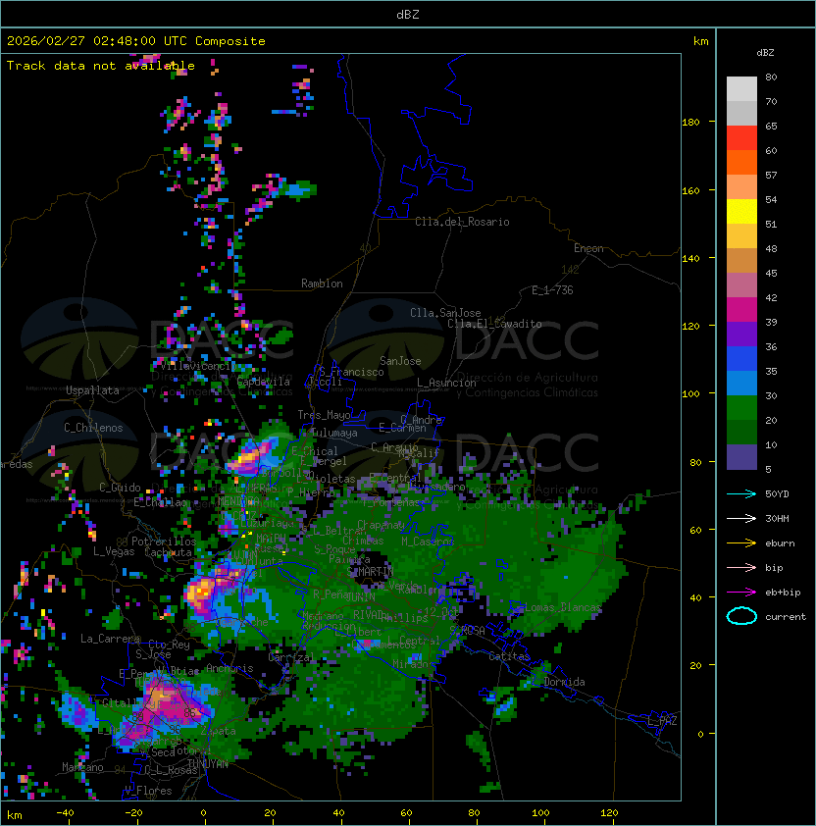Pick the light blue 30-35 dBZ swatch
816x826 pixels.
741,384
